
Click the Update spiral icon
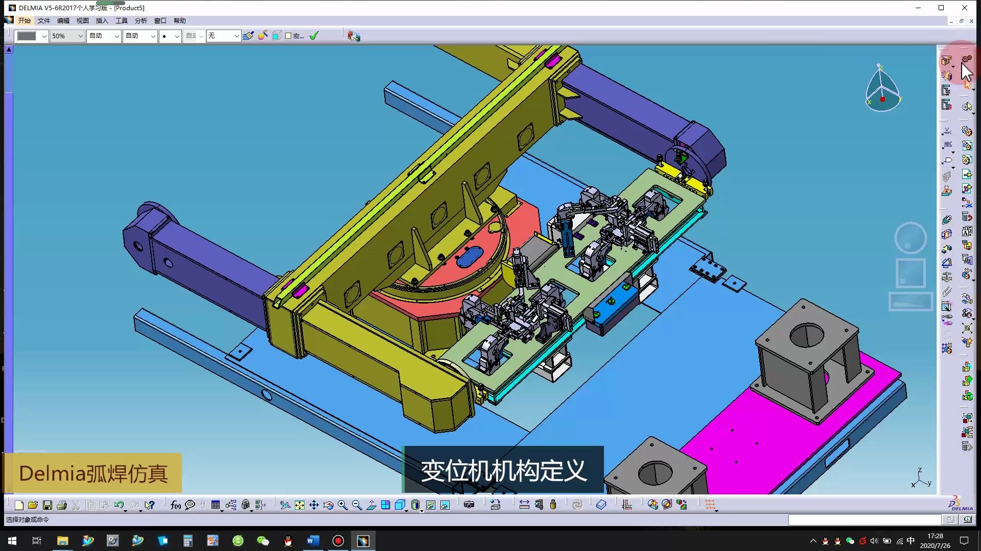click(577, 505)
